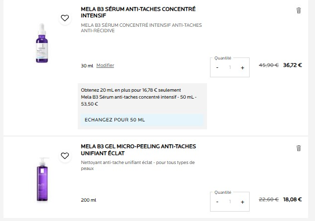
Task: Add Mela B3 Gel Micro-Peeling to wishlist
Action: point(65,156)
